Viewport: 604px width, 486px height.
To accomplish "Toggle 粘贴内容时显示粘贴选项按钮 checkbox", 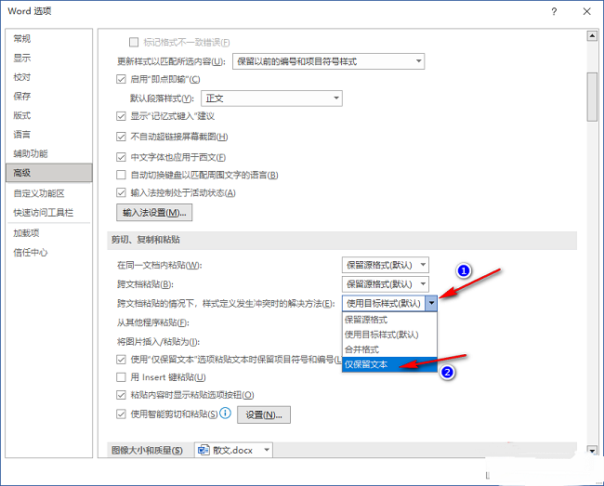I will (x=121, y=395).
